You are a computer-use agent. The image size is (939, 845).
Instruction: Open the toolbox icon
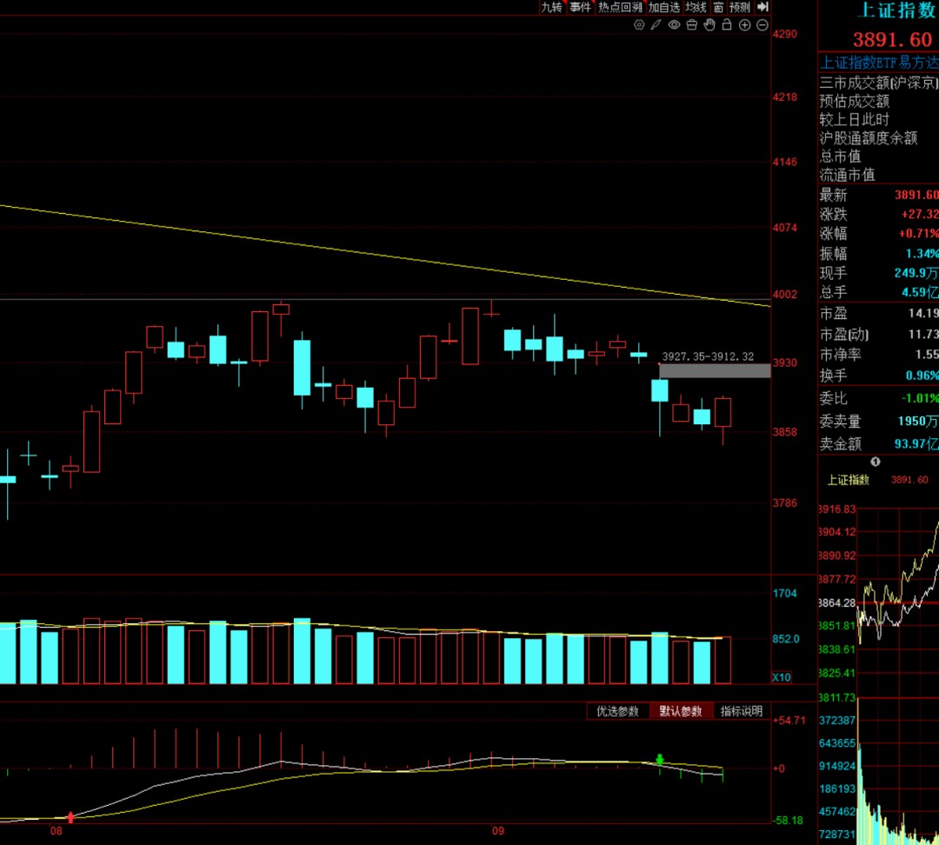tap(692, 25)
